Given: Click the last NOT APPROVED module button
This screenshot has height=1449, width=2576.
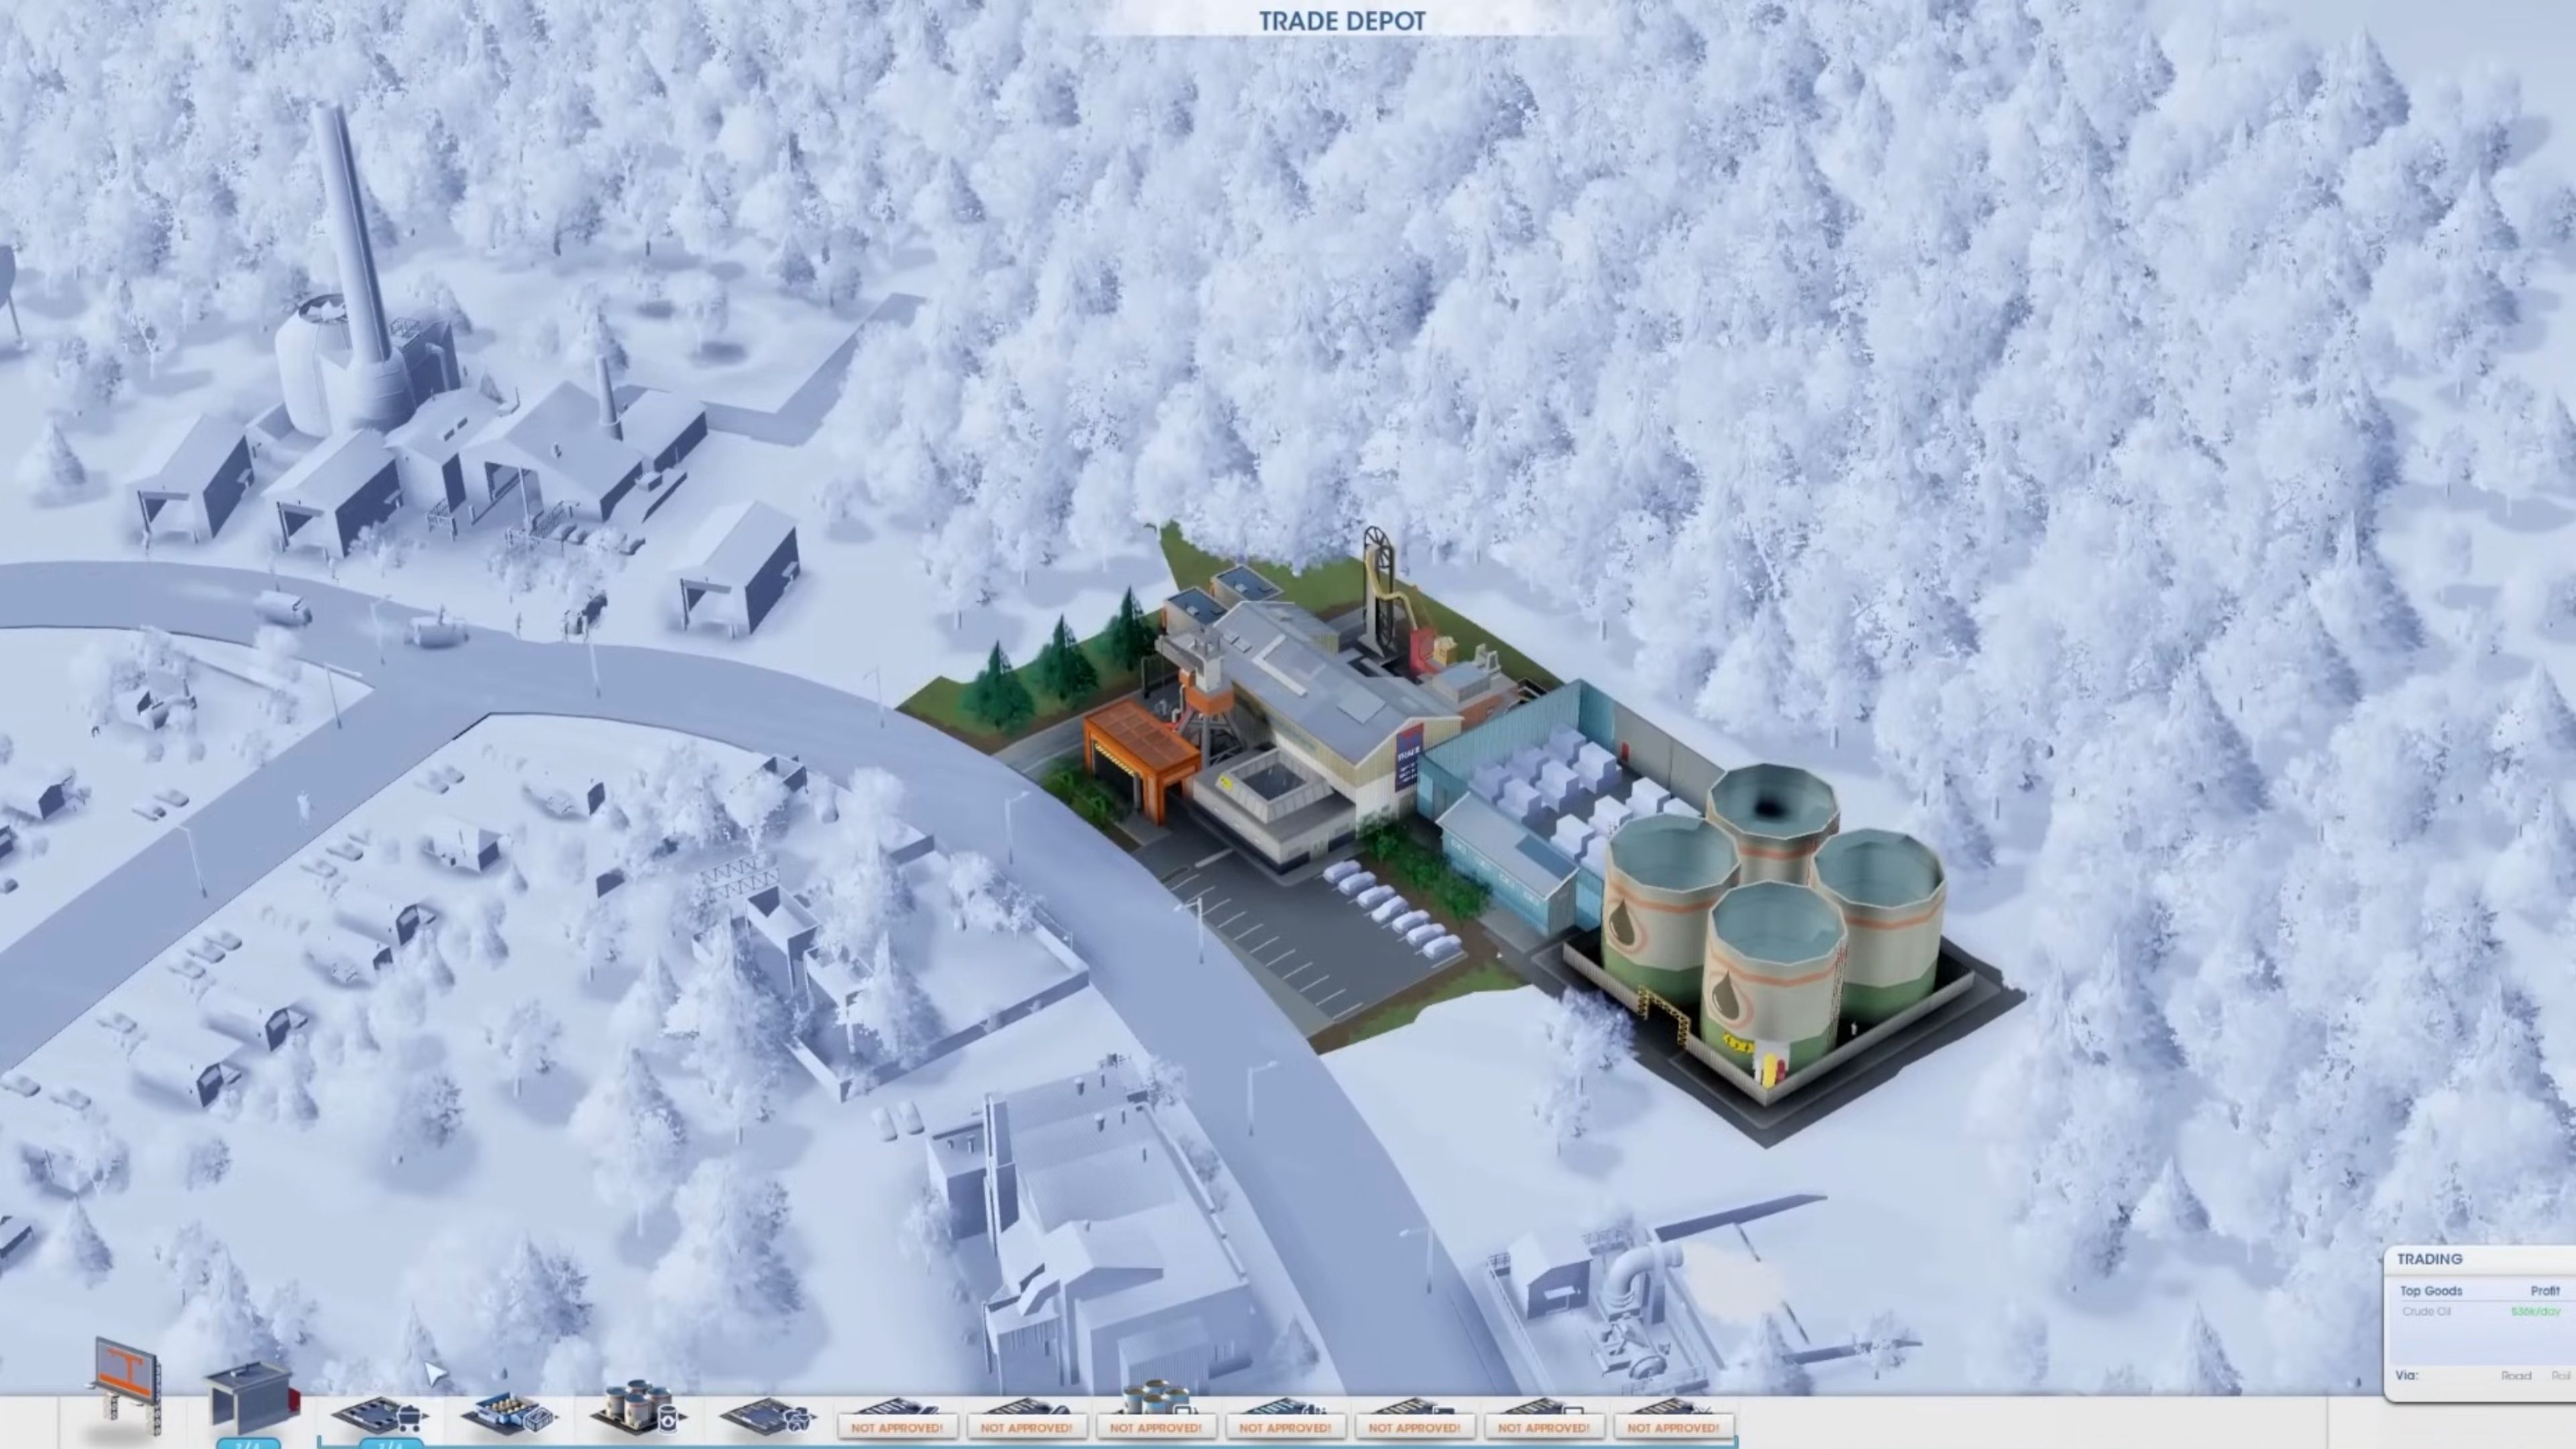Looking at the screenshot, I should coord(1673,1427).
